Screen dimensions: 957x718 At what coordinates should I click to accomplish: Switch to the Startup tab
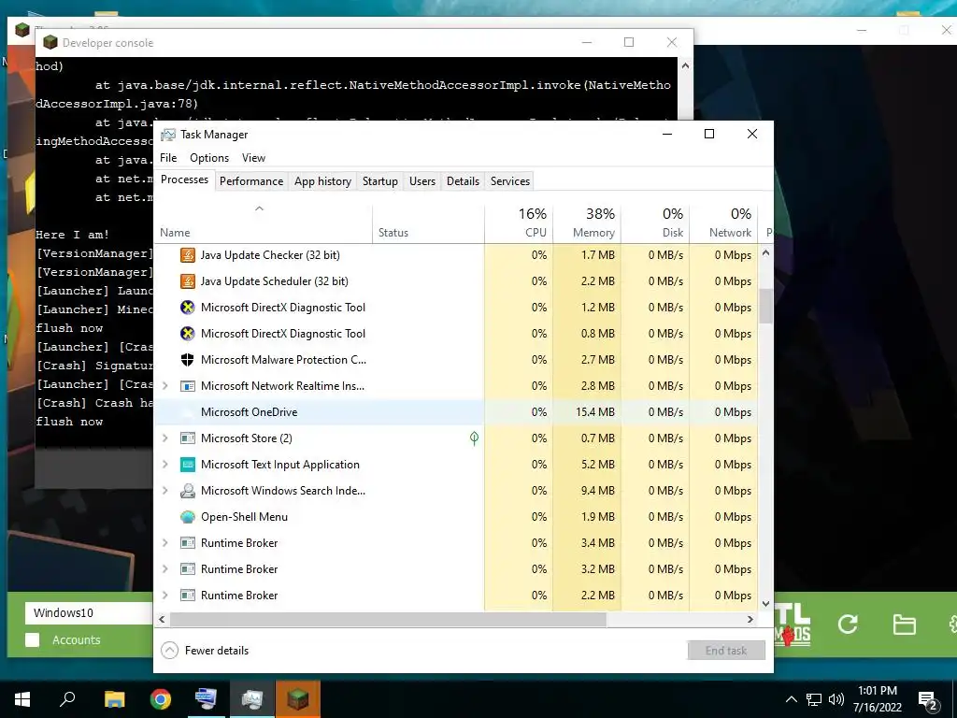(x=379, y=181)
